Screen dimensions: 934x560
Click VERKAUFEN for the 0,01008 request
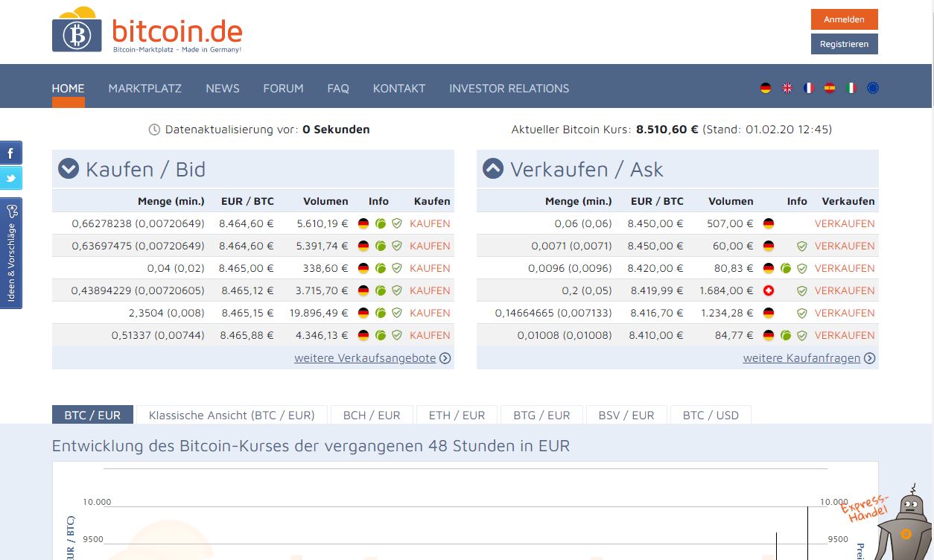(845, 335)
